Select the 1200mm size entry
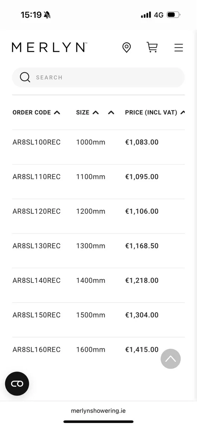 click(x=91, y=211)
